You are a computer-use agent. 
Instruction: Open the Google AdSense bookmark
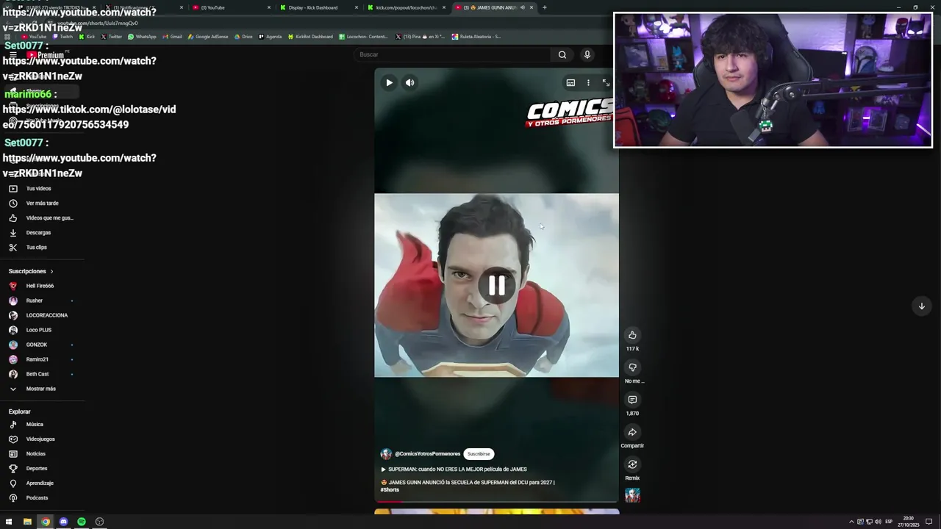click(x=208, y=37)
